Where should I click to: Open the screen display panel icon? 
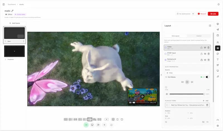[x=218, y=71]
